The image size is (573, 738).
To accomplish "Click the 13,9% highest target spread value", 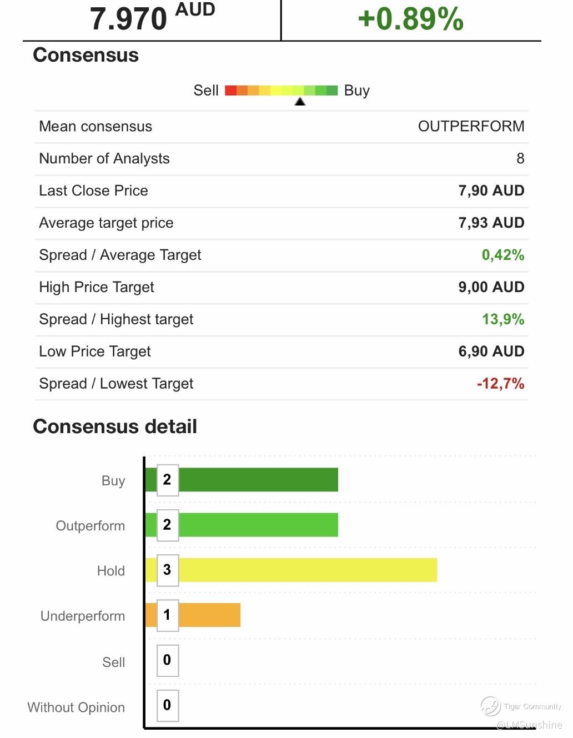I will (x=503, y=319).
